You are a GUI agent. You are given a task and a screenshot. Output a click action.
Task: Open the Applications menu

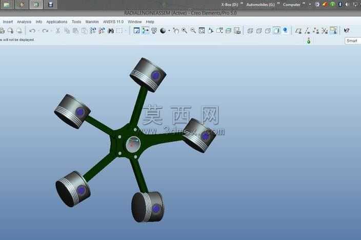point(56,22)
